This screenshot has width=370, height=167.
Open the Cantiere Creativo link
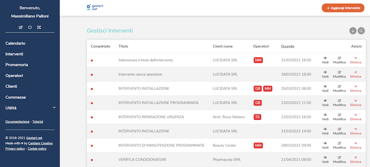(x=41, y=143)
